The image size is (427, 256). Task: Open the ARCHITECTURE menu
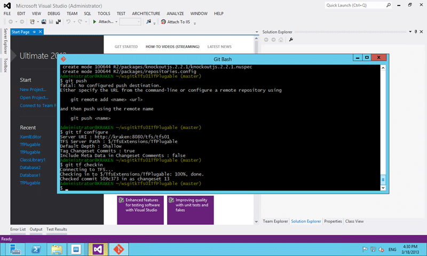pyautogui.click(x=146, y=14)
